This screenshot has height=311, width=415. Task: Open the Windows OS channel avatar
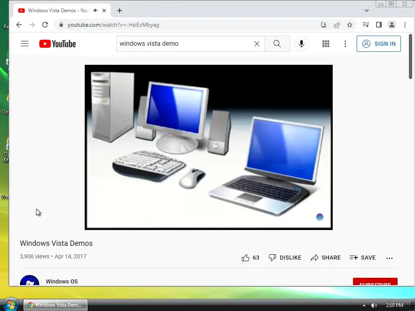[30, 280]
